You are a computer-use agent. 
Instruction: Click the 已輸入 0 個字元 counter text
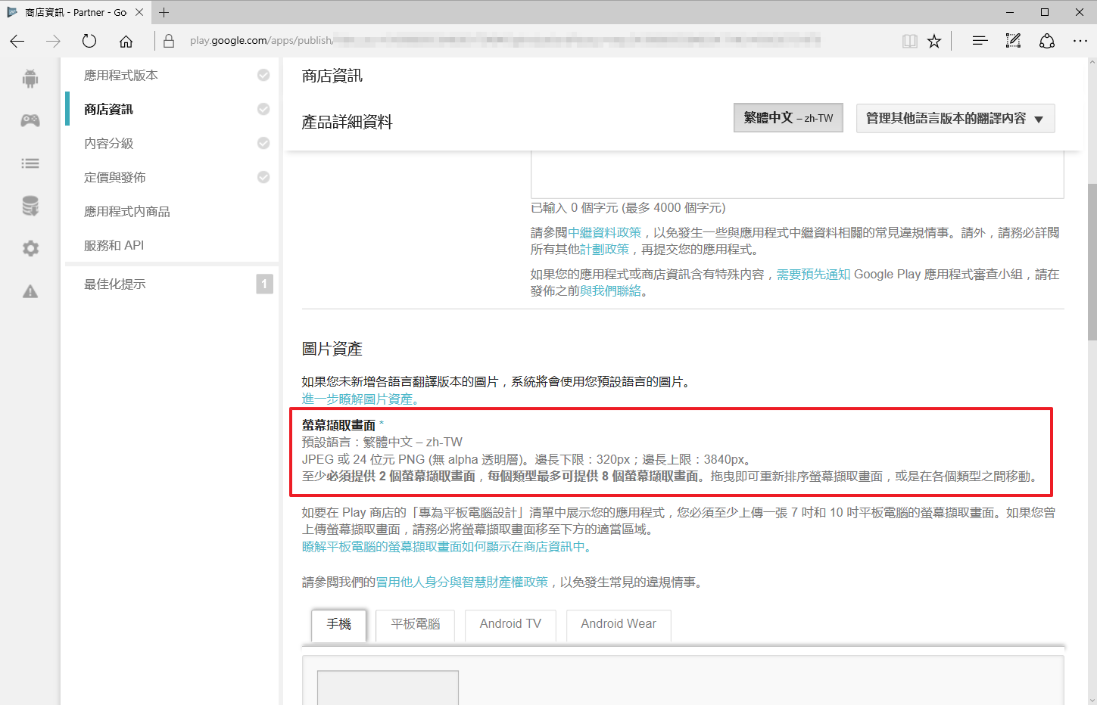(x=628, y=207)
